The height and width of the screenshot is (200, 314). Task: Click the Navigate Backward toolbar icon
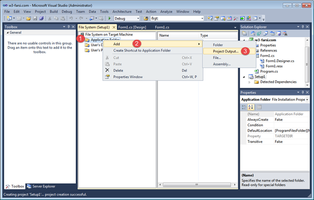tap(92, 18)
